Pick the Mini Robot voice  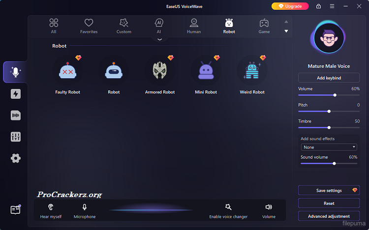205,72
